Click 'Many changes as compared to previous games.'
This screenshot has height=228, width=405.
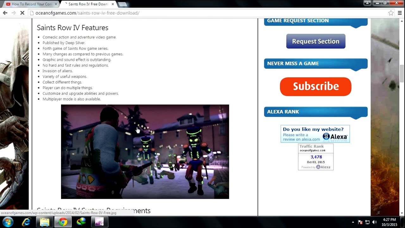click(83, 54)
